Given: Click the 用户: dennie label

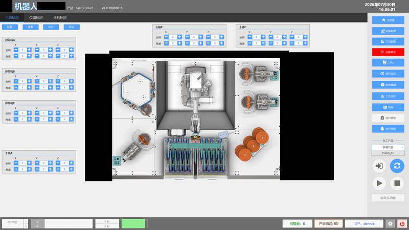Looking at the screenshot, I should [x=364, y=224].
